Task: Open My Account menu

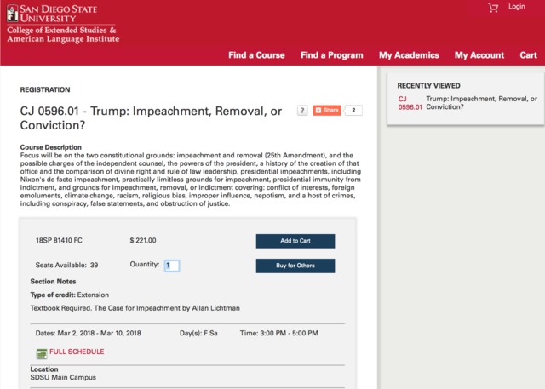Action: click(479, 55)
